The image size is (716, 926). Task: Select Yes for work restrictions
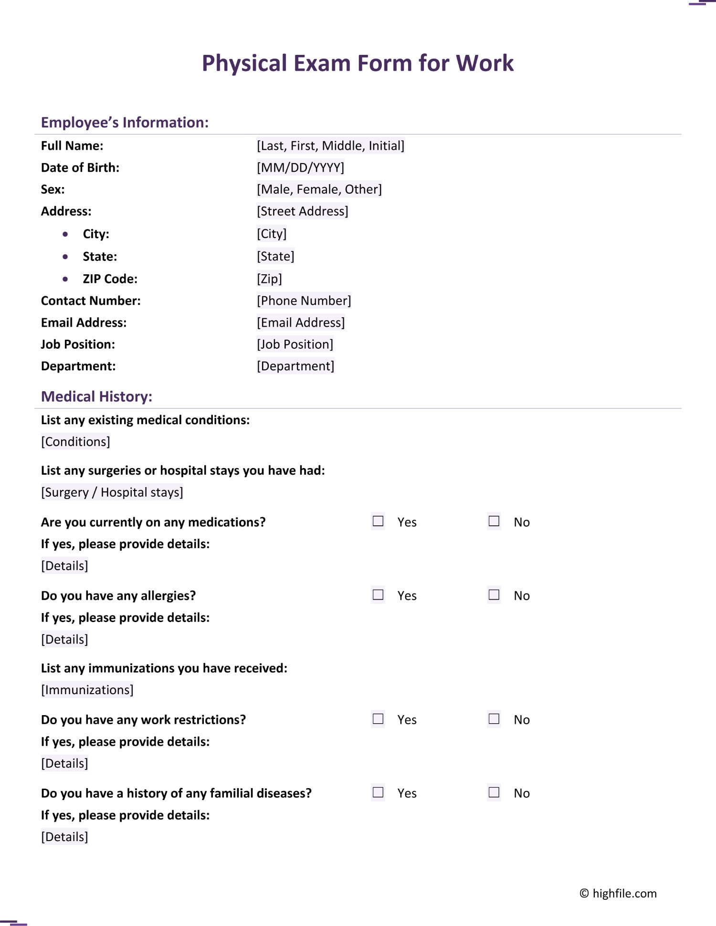[378, 718]
